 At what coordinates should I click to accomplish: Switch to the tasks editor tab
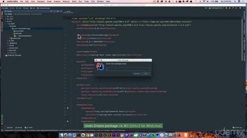[68, 11]
